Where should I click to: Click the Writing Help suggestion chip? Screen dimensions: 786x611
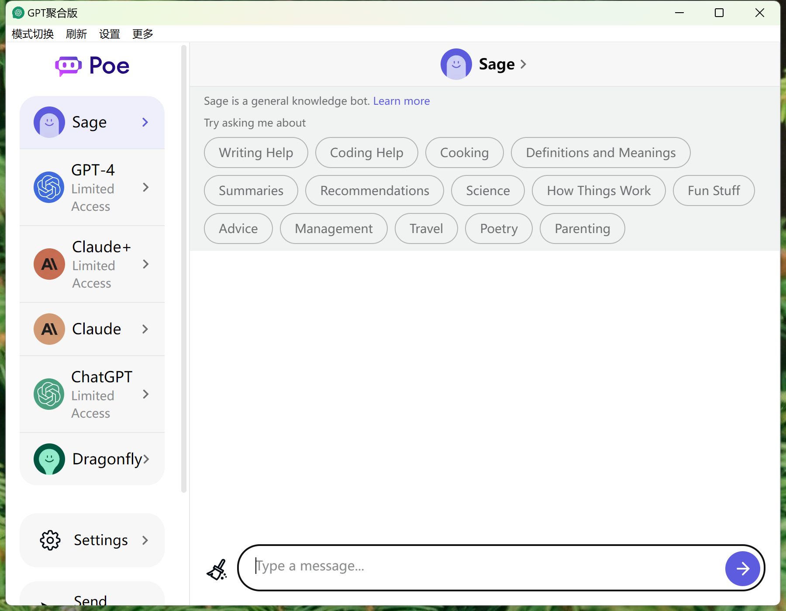[255, 152]
